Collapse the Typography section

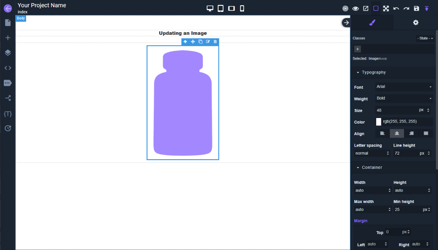[370, 72]
